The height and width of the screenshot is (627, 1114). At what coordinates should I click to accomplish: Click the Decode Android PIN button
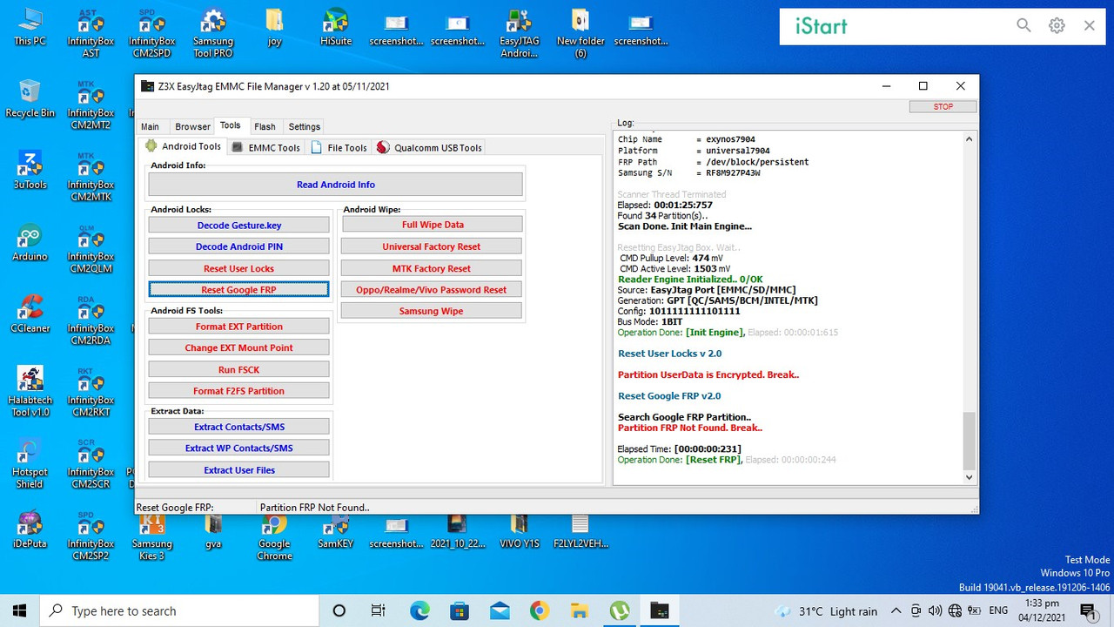(239, 246)
